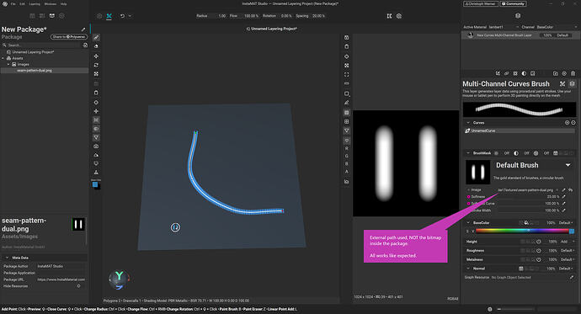The image size is (581, 314).
Task: Collapse the Curves section
Action: pyautogui.click(x=468, y=123)
